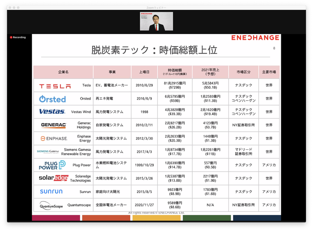Image resolution: width=313 pixels, height=231 pixels.
Task: Click the Tesla logo
Action: [x=55, y=86]
